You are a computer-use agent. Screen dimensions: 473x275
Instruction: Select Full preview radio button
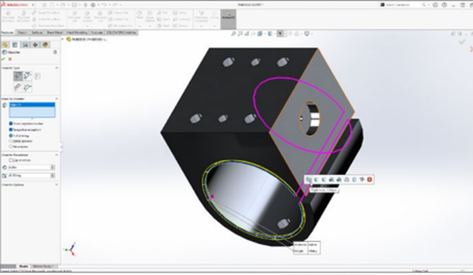click(x=11, y=136)
